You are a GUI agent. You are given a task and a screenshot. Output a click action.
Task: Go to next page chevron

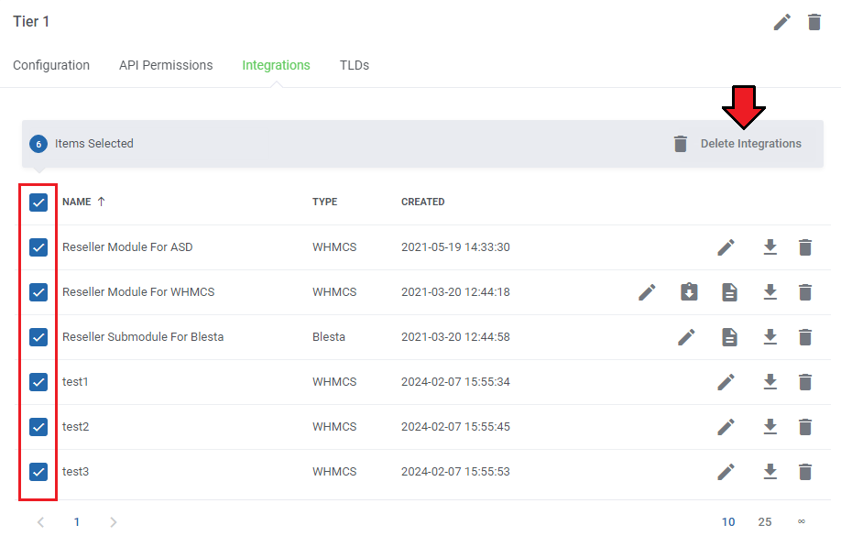113,522
